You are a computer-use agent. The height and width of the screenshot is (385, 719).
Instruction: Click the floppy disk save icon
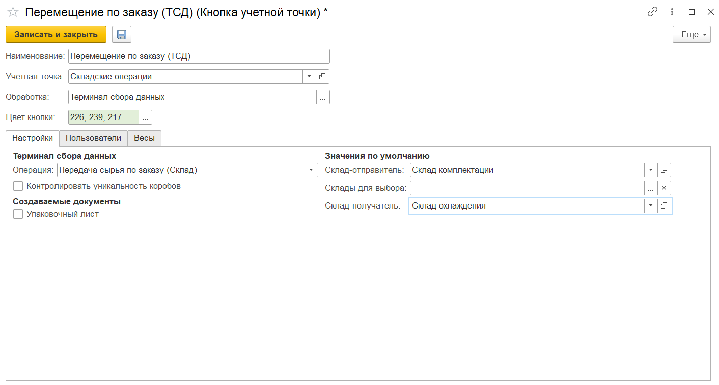pos(122,35)
